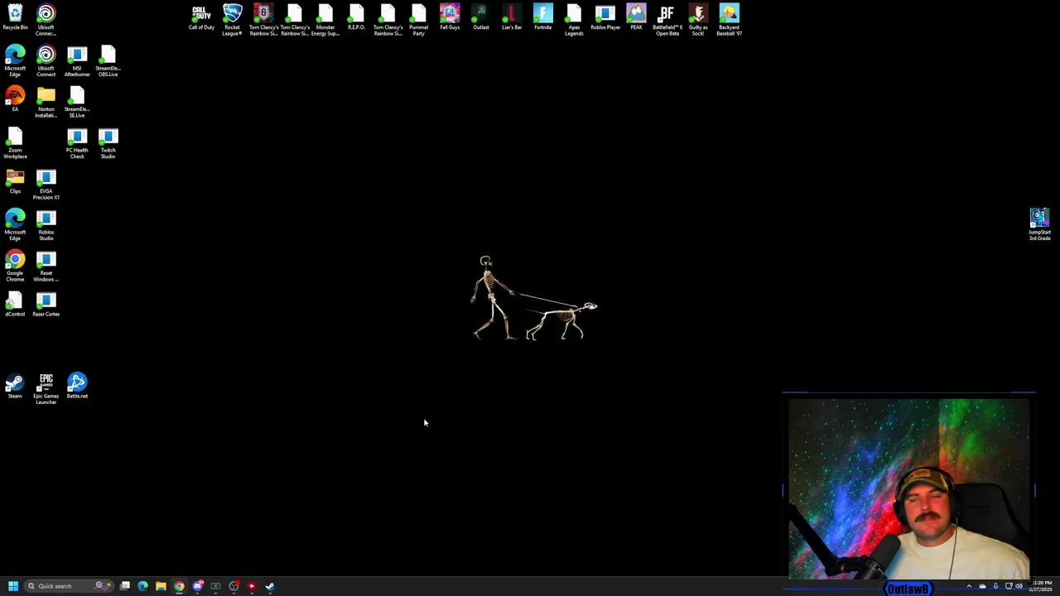Select the PEAK game desktop icon
Image resolution: width=1060 pixels, height=596 pixels.
636,17
